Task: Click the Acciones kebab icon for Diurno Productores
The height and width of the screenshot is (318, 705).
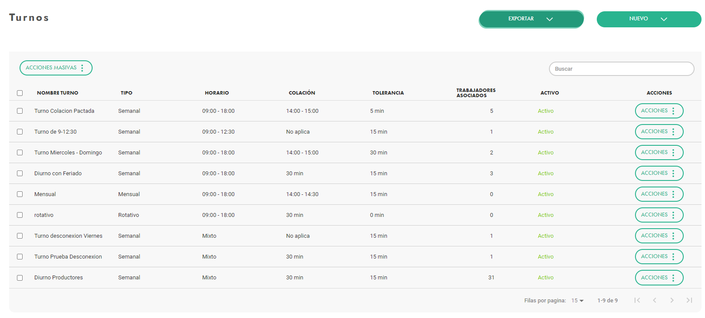Action: [x=673, y=278]
